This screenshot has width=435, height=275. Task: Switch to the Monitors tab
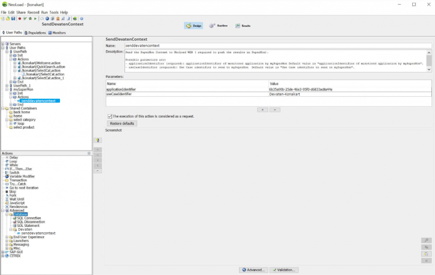(57, 33)
